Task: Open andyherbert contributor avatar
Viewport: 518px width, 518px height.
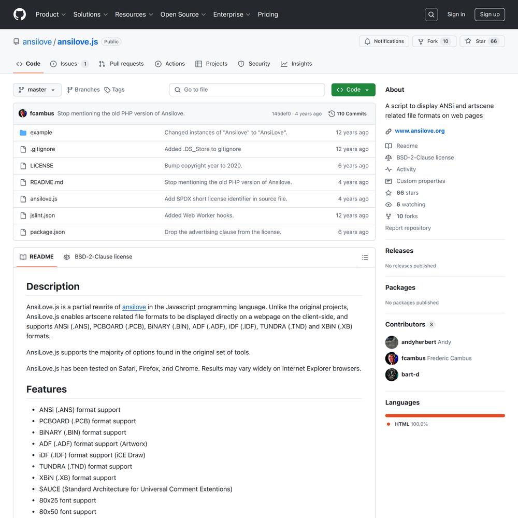Action: point(392,342)
